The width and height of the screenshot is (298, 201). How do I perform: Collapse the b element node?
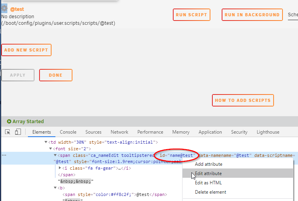55,188
